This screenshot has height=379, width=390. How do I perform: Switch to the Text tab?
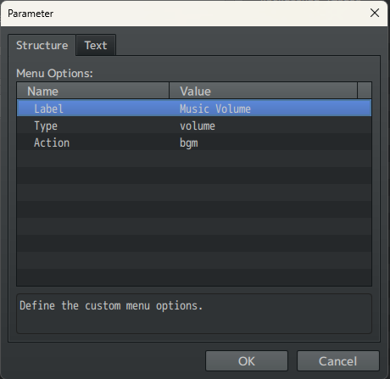[96, 45]
